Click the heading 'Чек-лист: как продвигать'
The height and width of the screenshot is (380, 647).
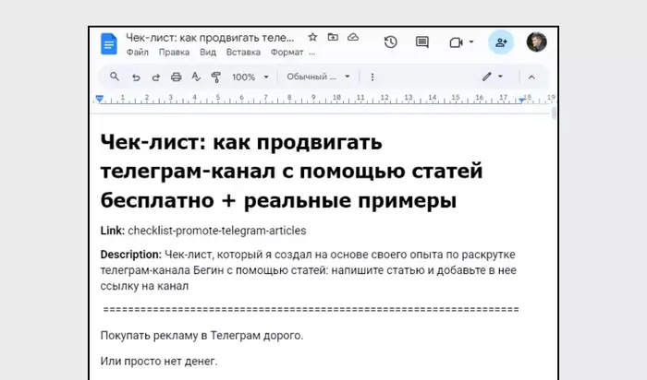[x=241, y=142]
